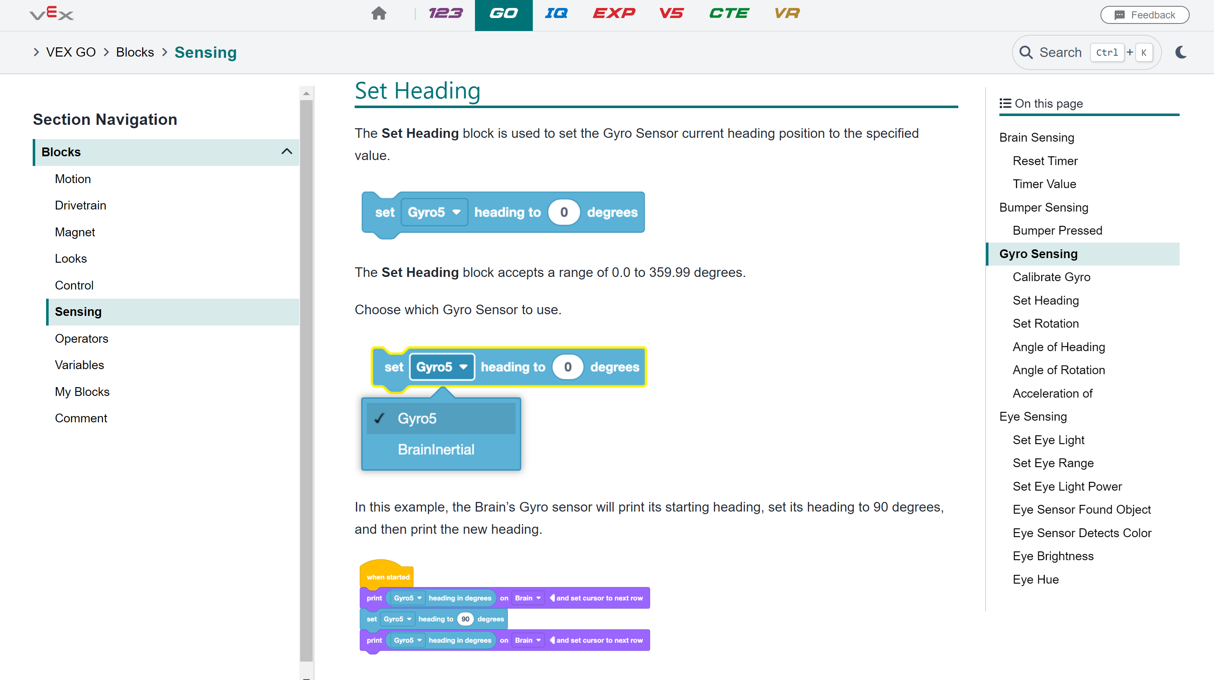Viewport: 1214px width, 680px height.
Task: Open the VR section from the top navigation
Action: pyautogui.click(x=786, y=14)
